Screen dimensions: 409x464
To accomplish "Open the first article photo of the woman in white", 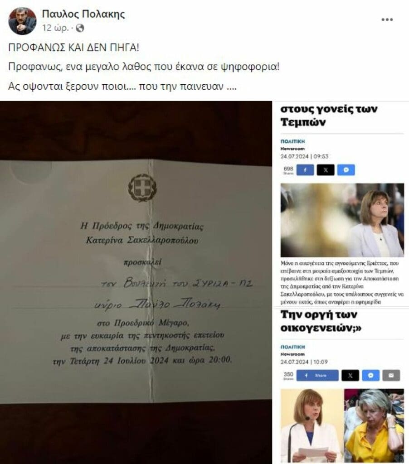I will pyautogui.click(x=342, y=220).
